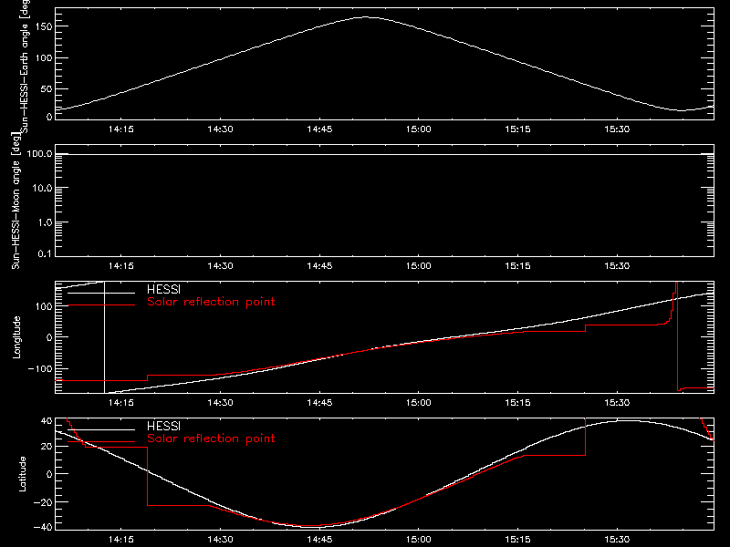Click 14:45 label under Earth angle plot

(x=320, y=129)
